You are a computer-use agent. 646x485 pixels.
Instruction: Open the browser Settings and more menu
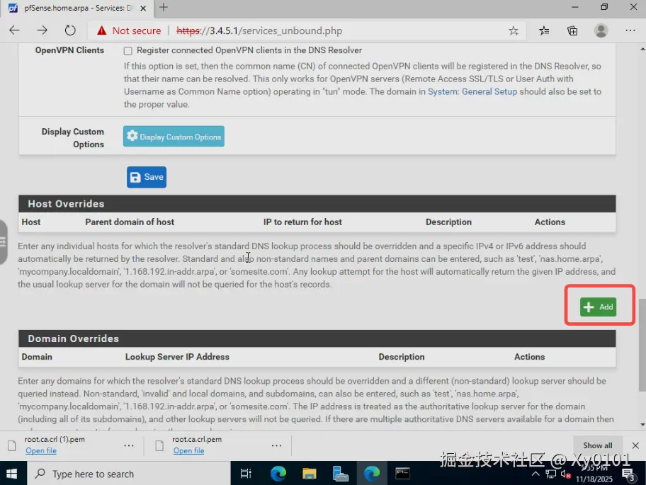coord(630,30)
